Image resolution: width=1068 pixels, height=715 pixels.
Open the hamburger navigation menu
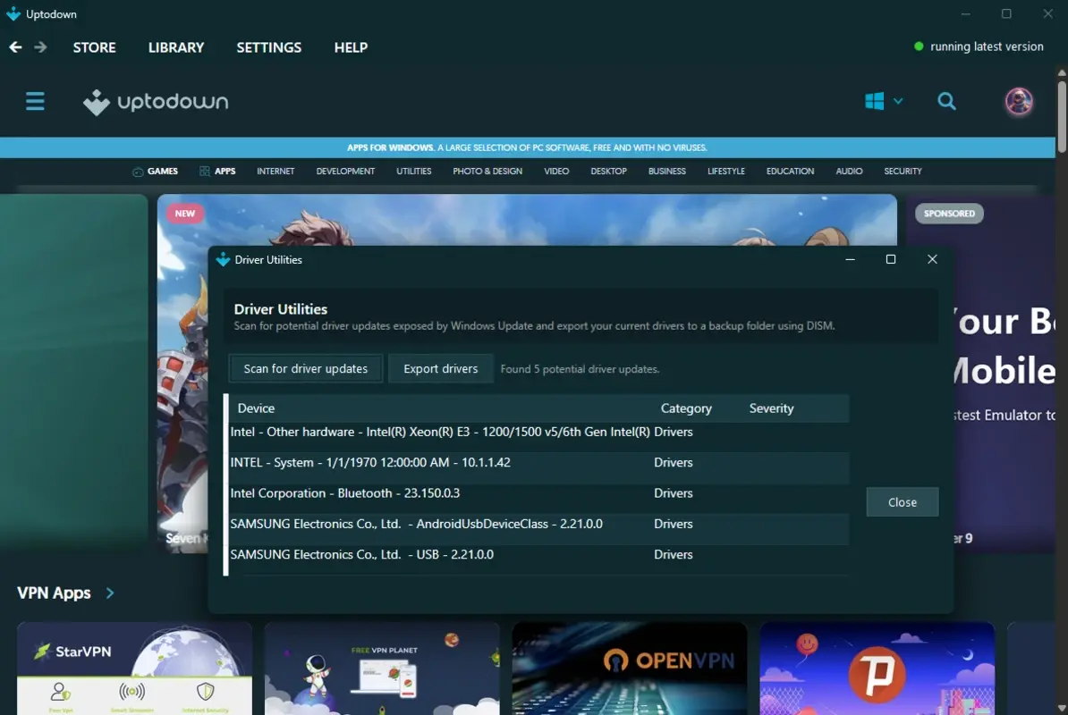pos(35,101)
